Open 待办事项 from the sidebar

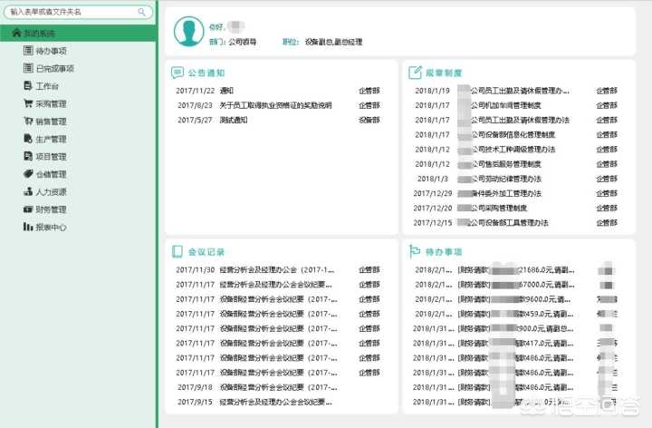45,51
